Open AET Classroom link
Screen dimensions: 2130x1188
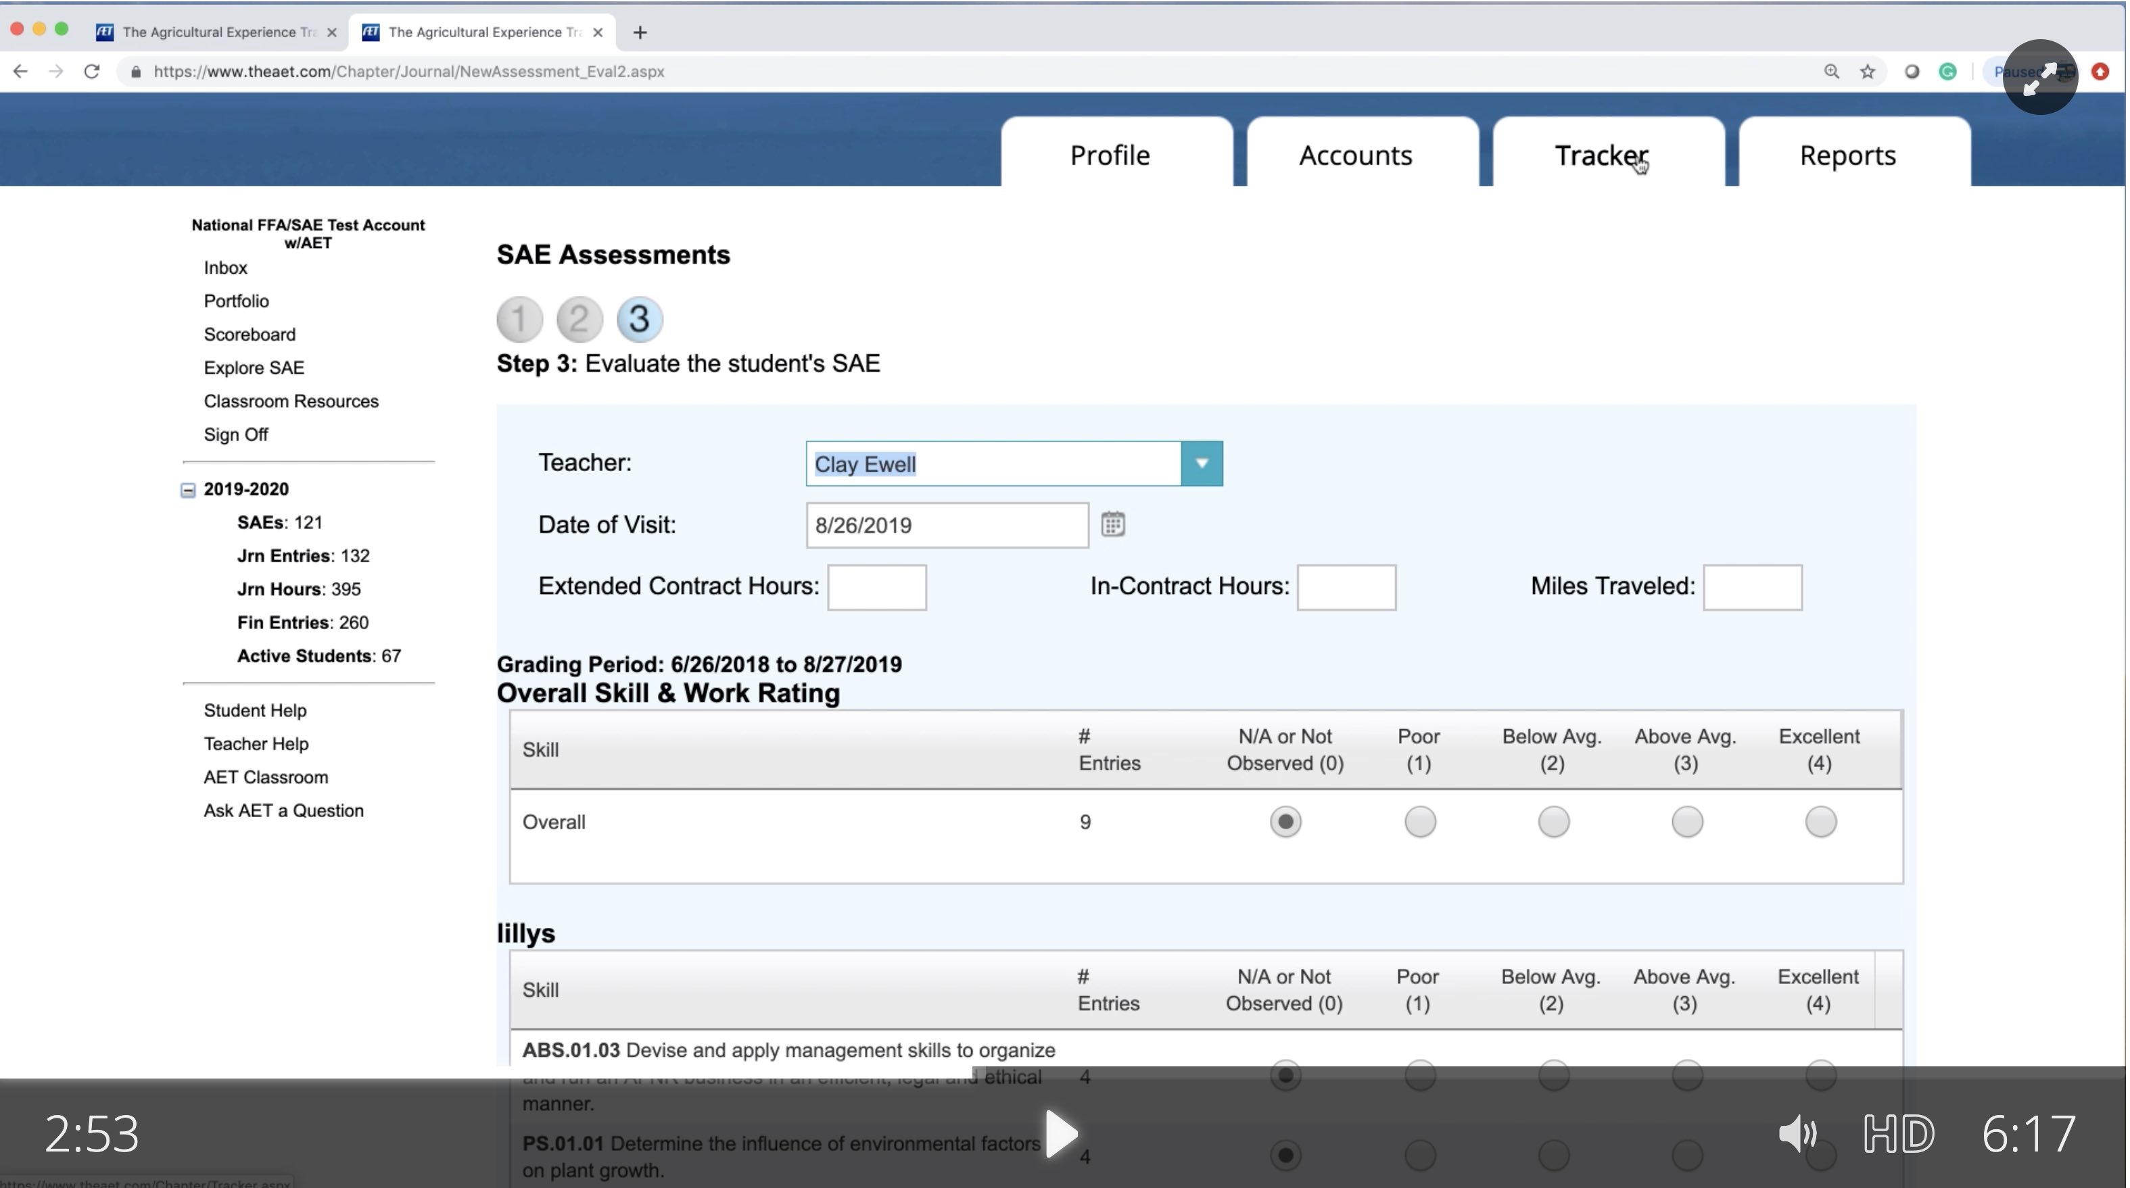[x=266, y=777]
